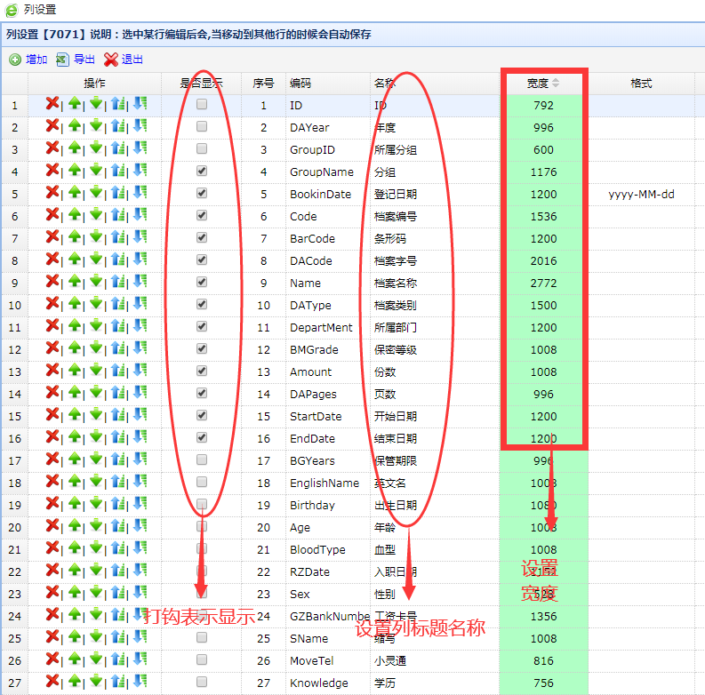Click the 编码 column header
Image resolution: width=705 pixels, height=695 pixels.
pos(300,84)
